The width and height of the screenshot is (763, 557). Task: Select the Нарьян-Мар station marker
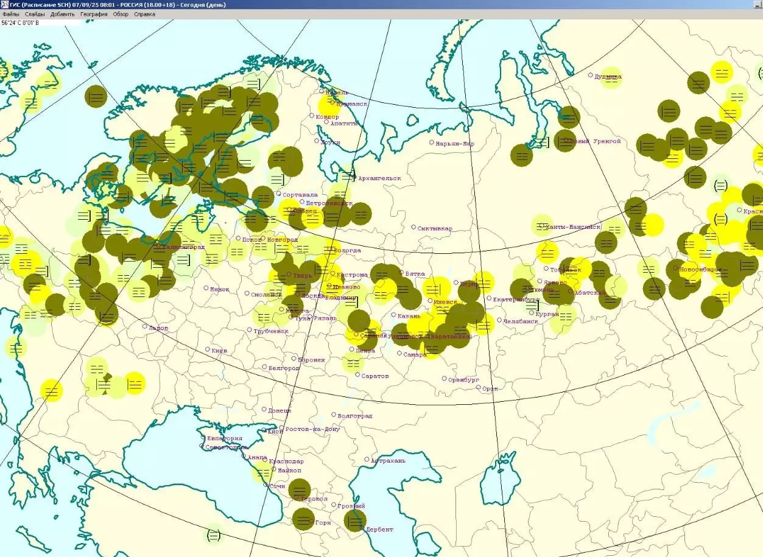(432, 142)
